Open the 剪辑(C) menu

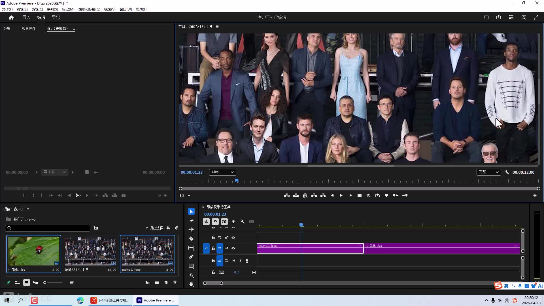pyautogui.click(x=37, y=9)
